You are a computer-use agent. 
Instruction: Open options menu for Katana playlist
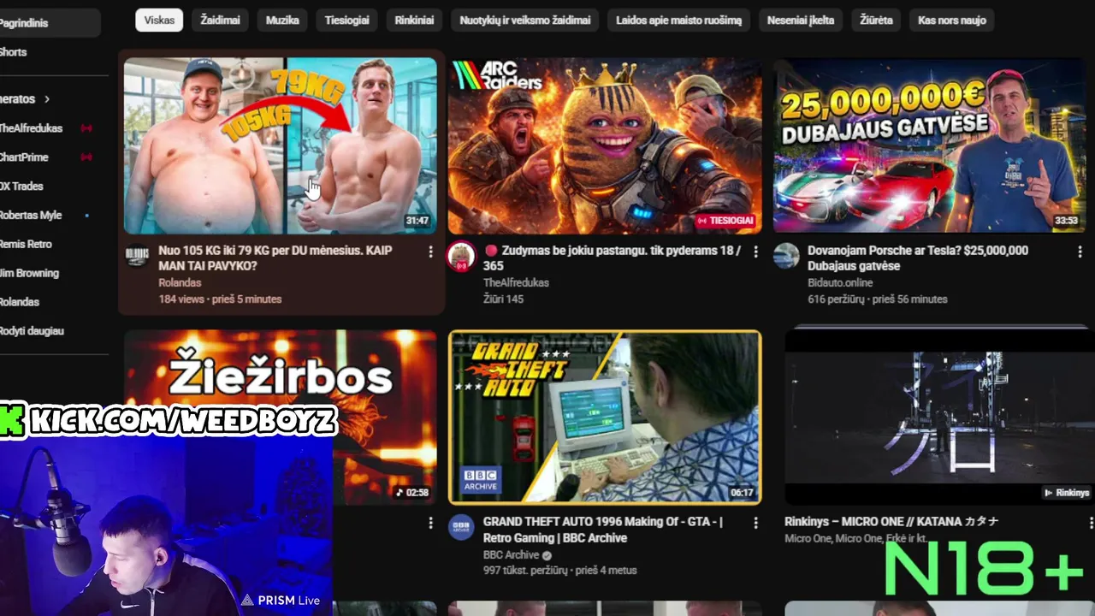point(1090,522)
